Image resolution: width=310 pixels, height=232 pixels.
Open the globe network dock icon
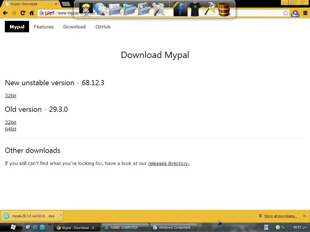(100, 9)
